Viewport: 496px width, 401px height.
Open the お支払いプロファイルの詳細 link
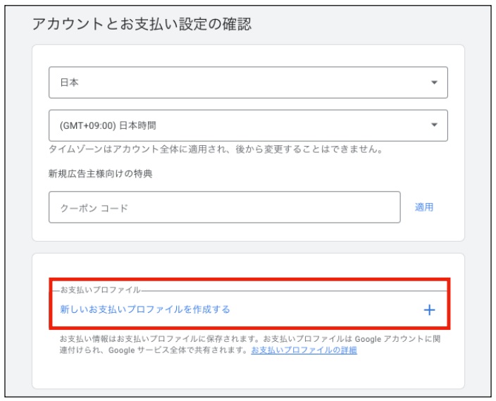coord(304,350)
